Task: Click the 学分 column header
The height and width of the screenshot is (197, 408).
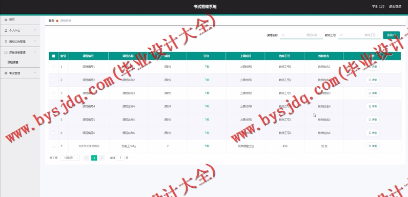Action: (207, 56)
